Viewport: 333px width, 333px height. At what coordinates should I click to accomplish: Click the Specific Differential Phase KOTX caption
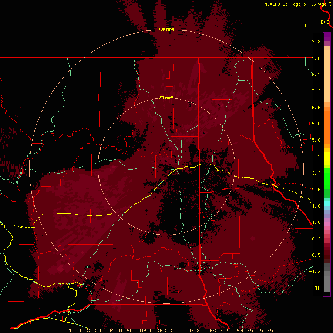[x=168, y=330]
